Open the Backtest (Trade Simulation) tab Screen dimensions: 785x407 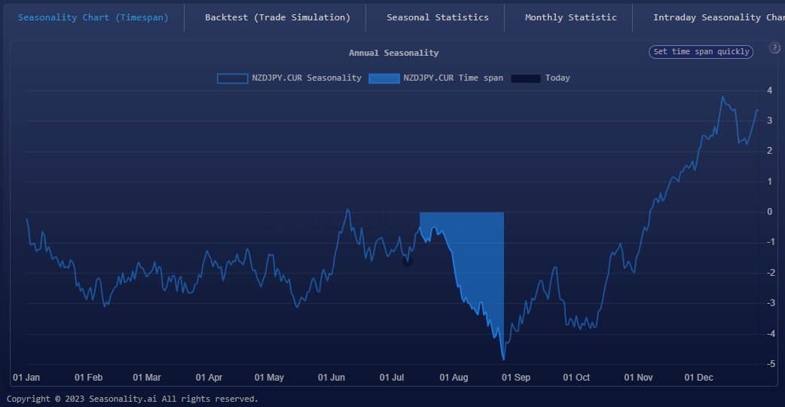click(277, 17)
